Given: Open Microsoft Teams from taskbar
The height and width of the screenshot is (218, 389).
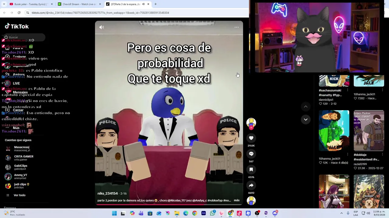Looking at the screenshot, I should click(141, 213).
